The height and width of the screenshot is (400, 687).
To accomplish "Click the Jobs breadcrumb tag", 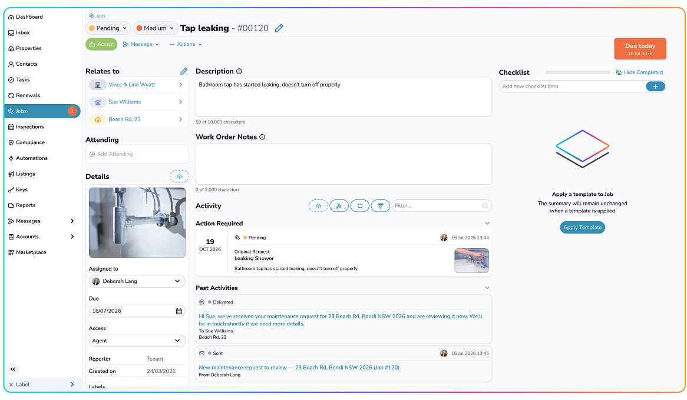I will point(97,16).
